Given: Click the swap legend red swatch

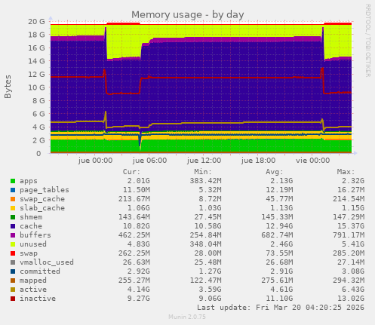Looking at the screenshot, I should (13, 253).
